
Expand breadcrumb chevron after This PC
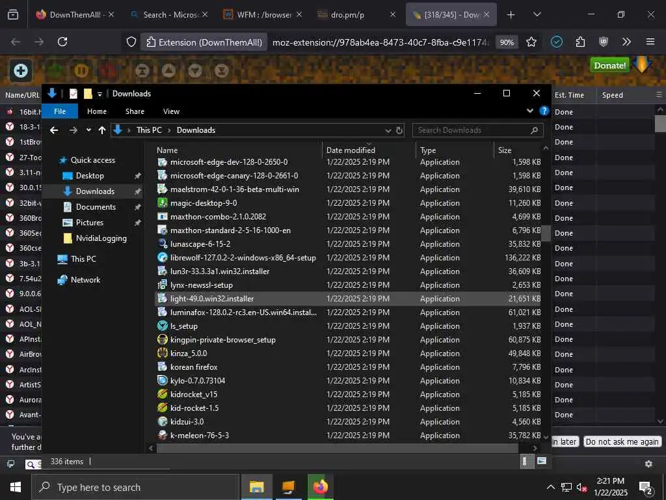[x=169, y=130]
